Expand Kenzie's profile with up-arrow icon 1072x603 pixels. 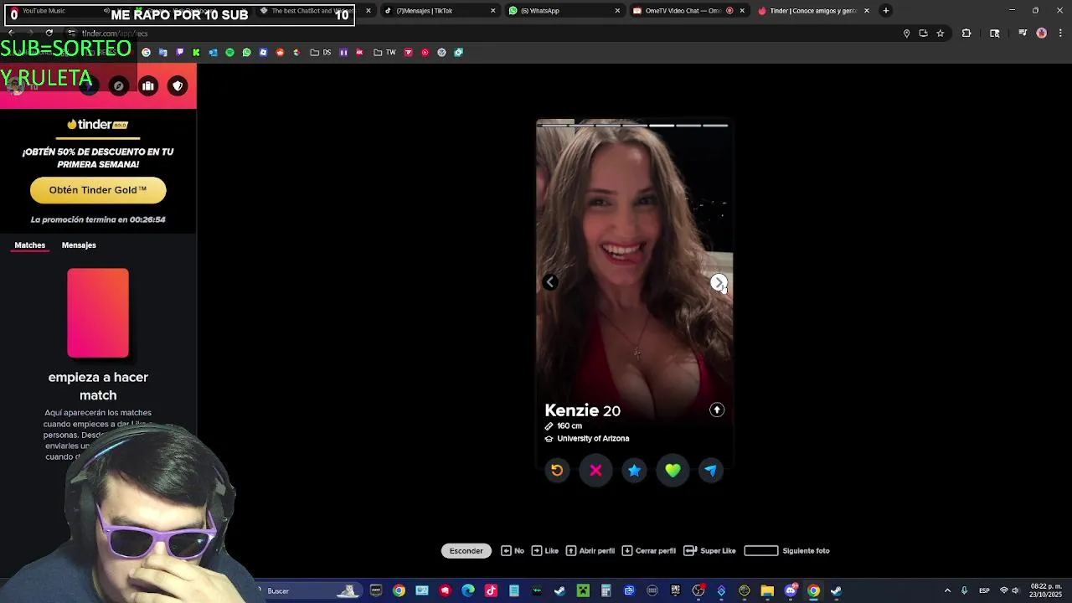pos(717,410)
